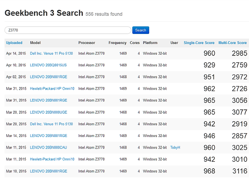Click the Processor column header

[86, 43]
